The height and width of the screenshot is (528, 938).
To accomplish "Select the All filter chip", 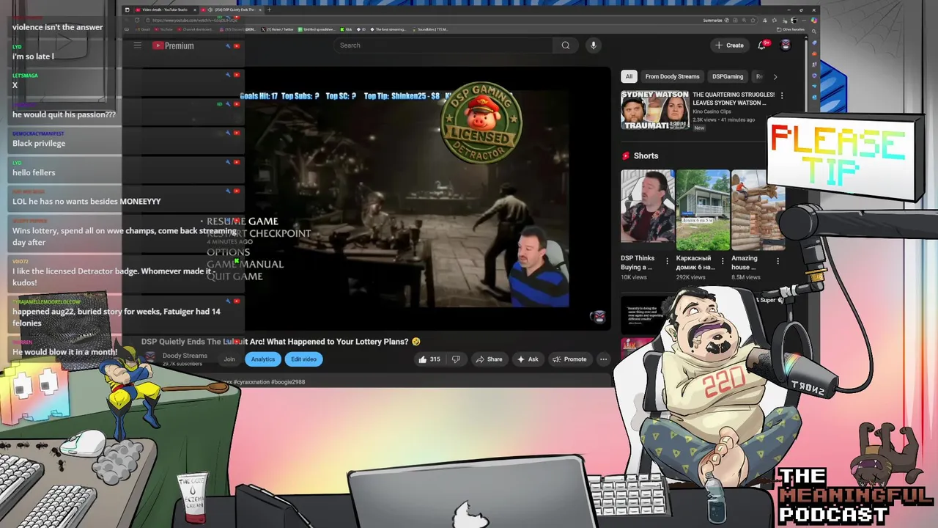I will 629,76.
